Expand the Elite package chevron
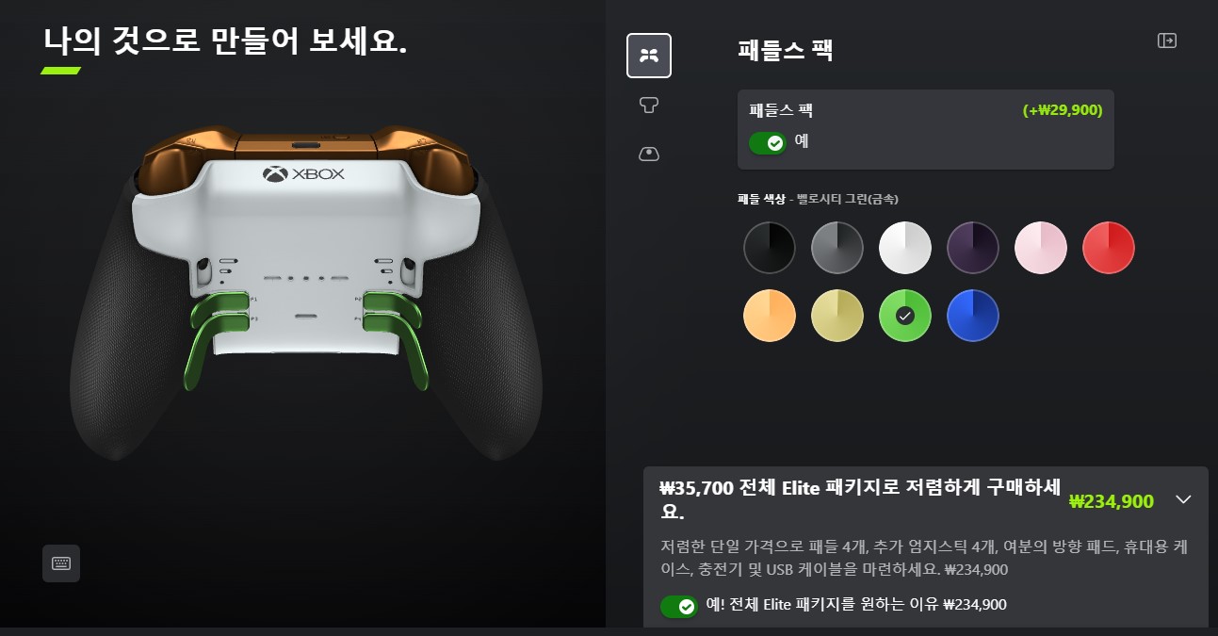 pyautogui.click(x=1184, y=499)
